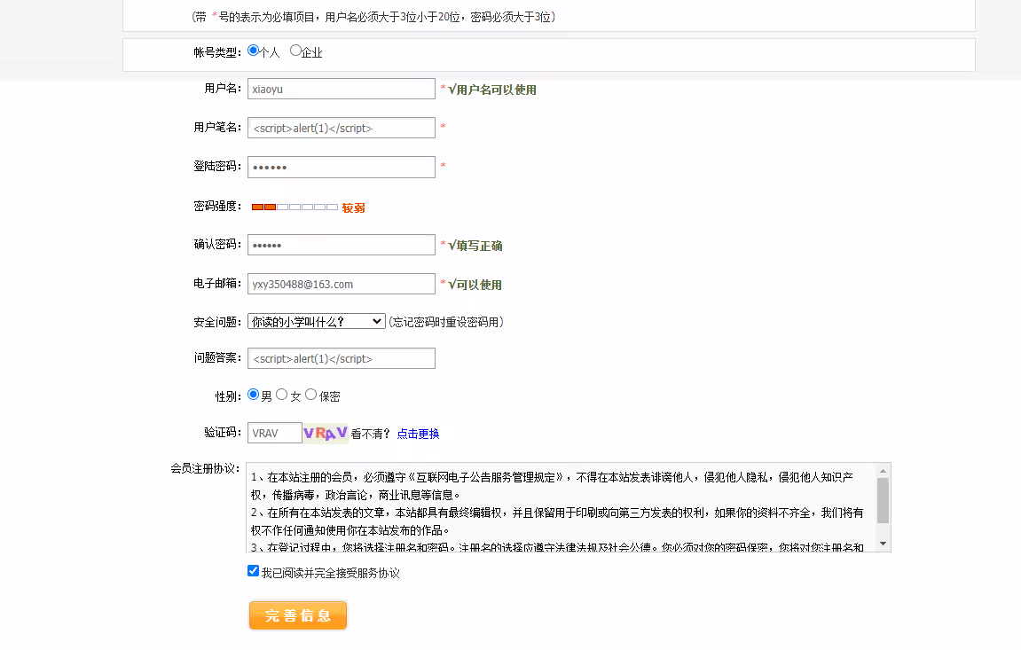Click the VRAV captcha image

point(326,434)
